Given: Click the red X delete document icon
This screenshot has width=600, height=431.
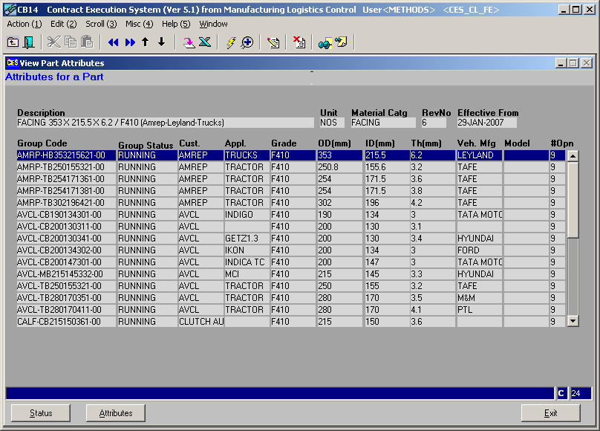Looking at the screenshot, I should pyautogui.click(x=299, y=42).
